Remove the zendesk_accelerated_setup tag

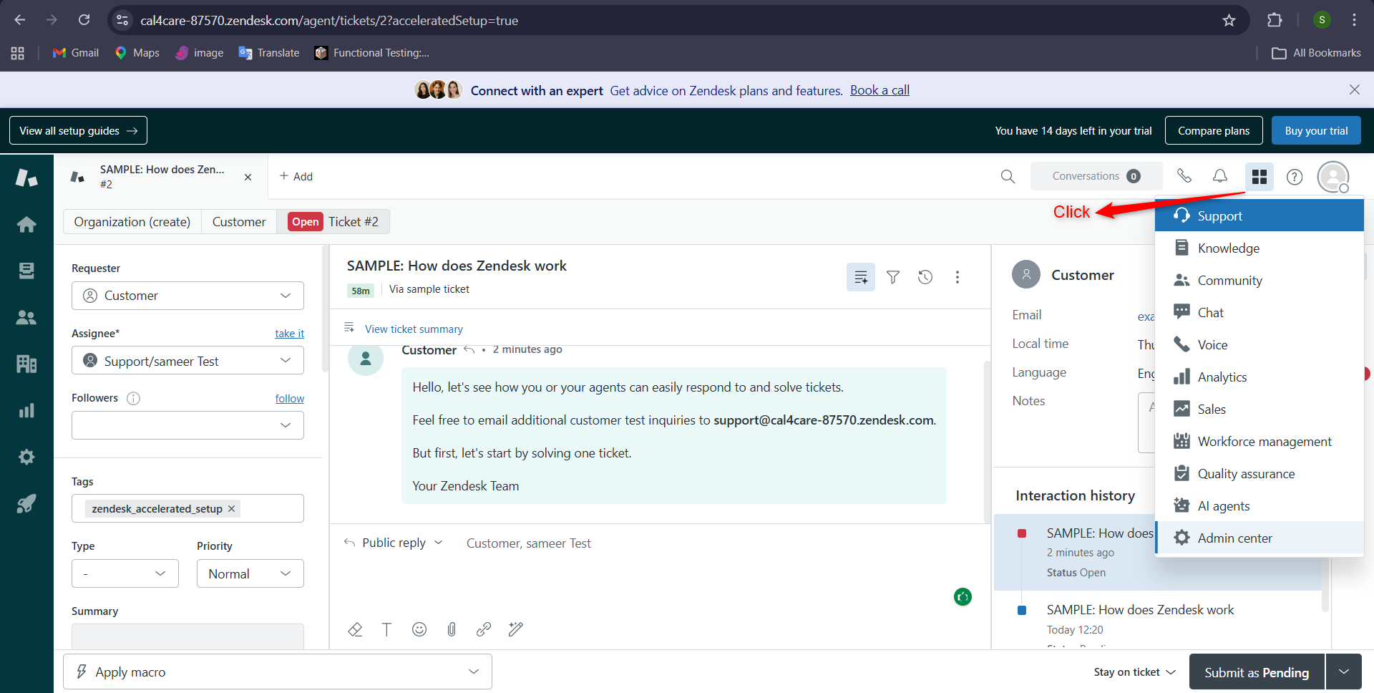click(231, 508)
